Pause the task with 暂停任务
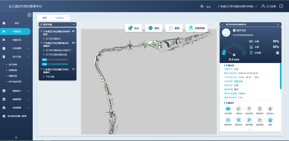Screen dimensions: 289x141 [228, 120]
